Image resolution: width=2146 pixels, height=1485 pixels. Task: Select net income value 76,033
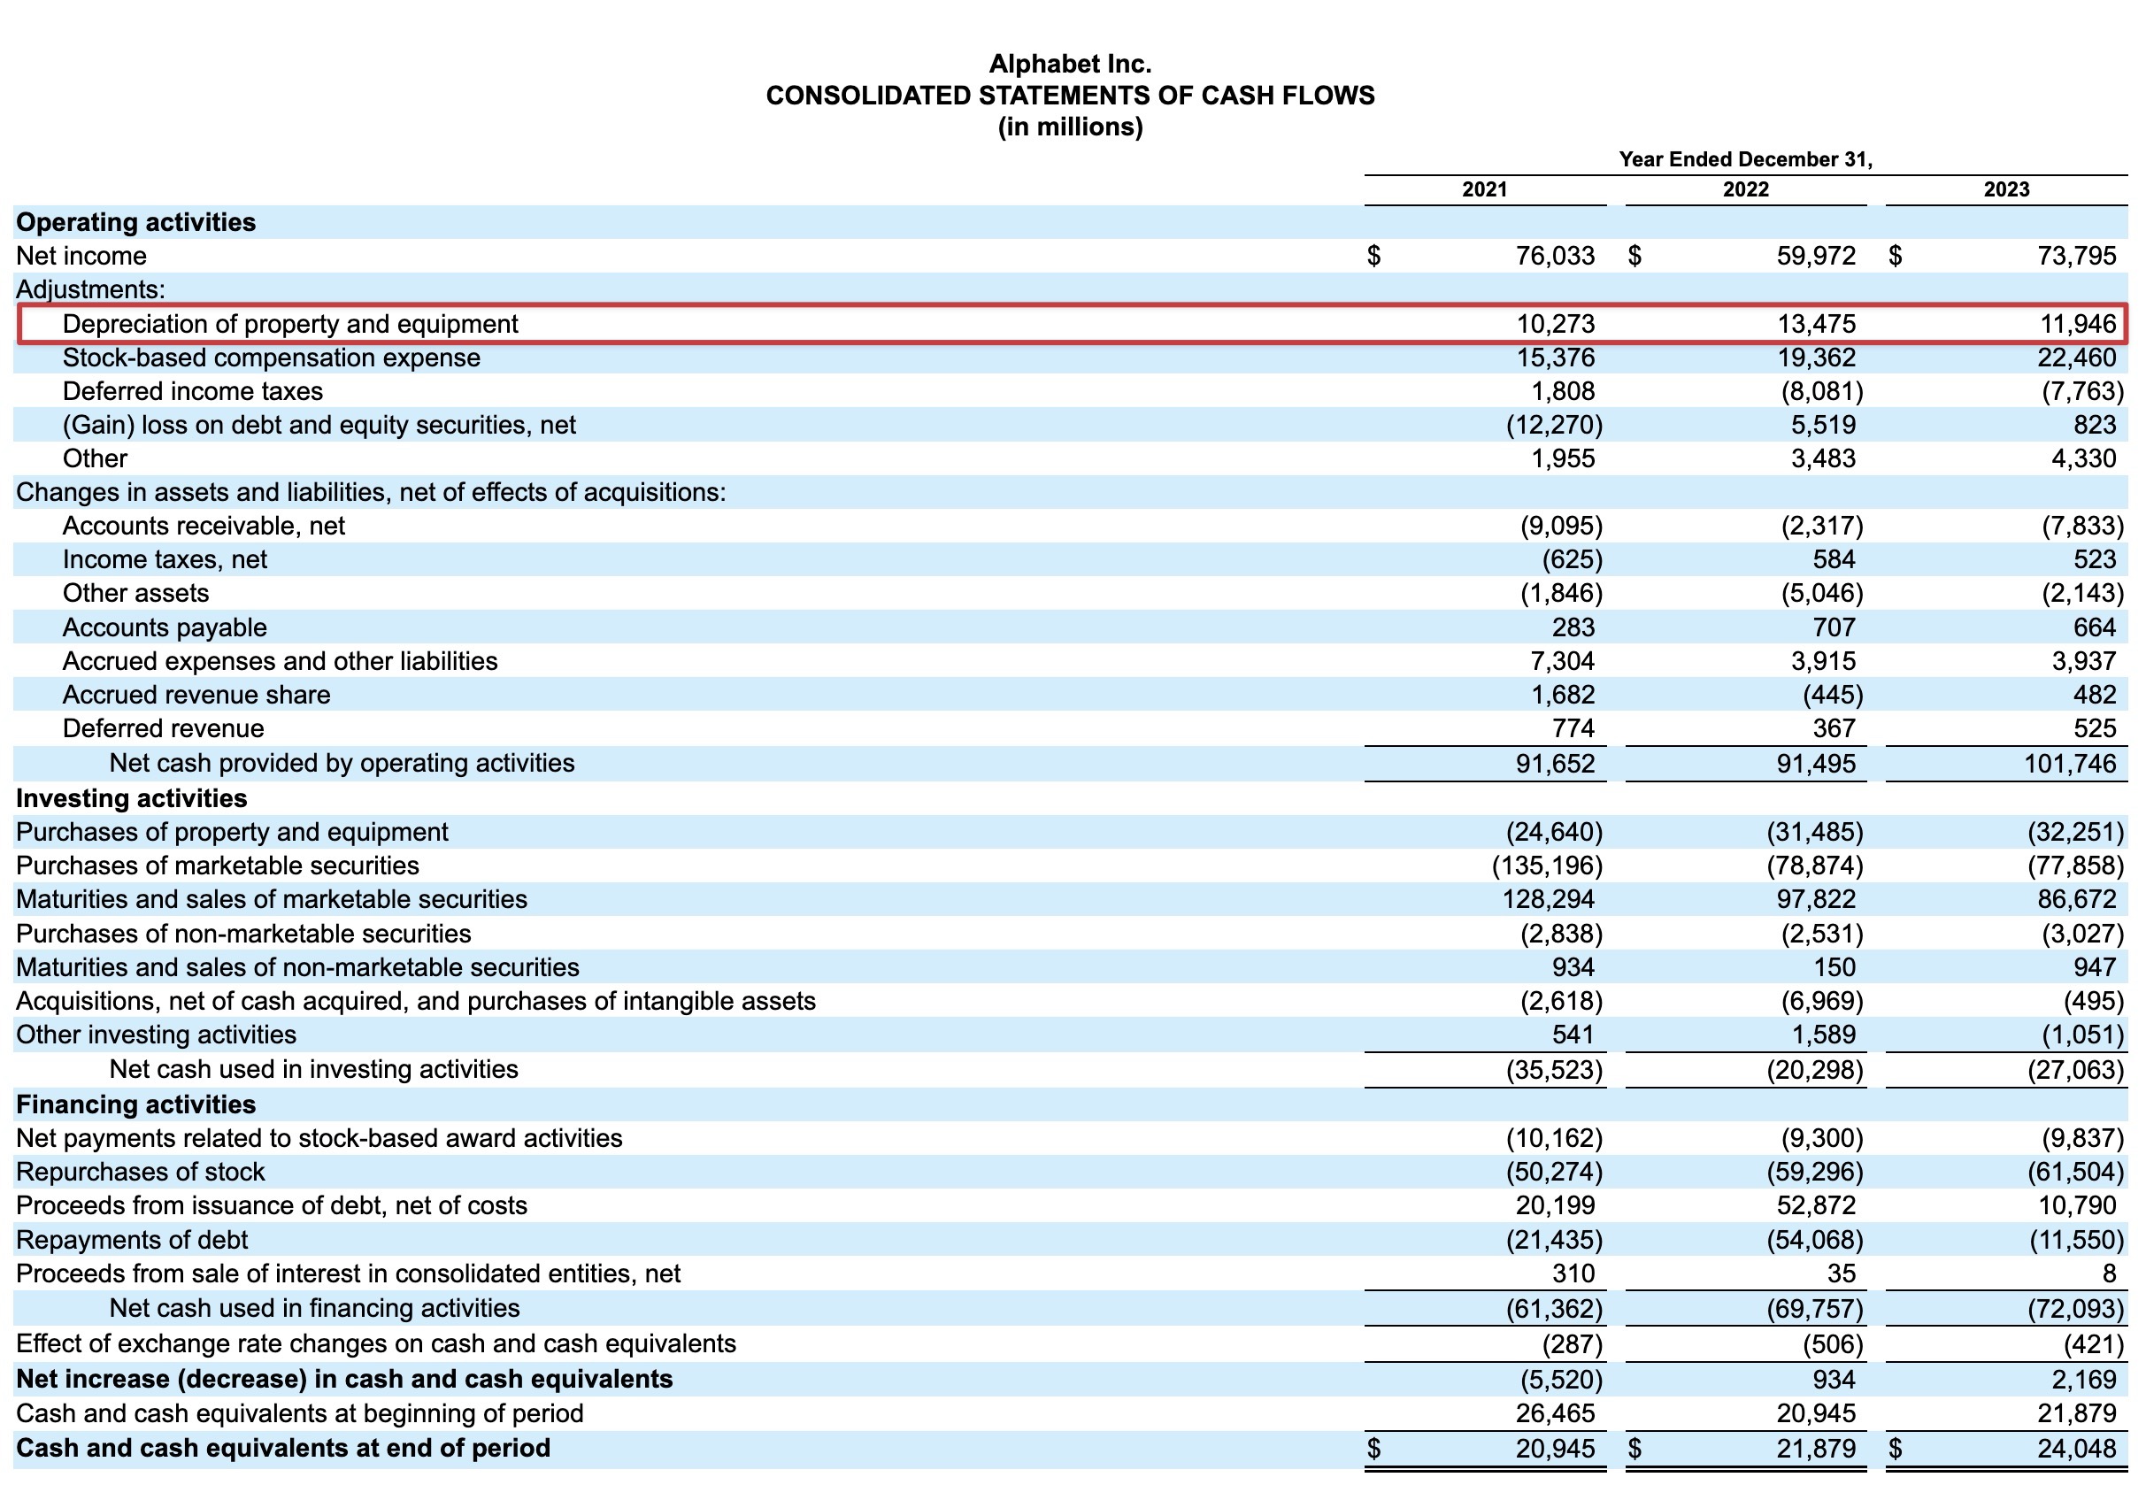pos(1556,256)
